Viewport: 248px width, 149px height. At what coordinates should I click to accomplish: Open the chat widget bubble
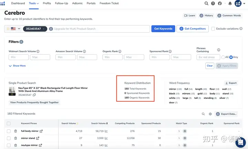(x=240, y=142)
